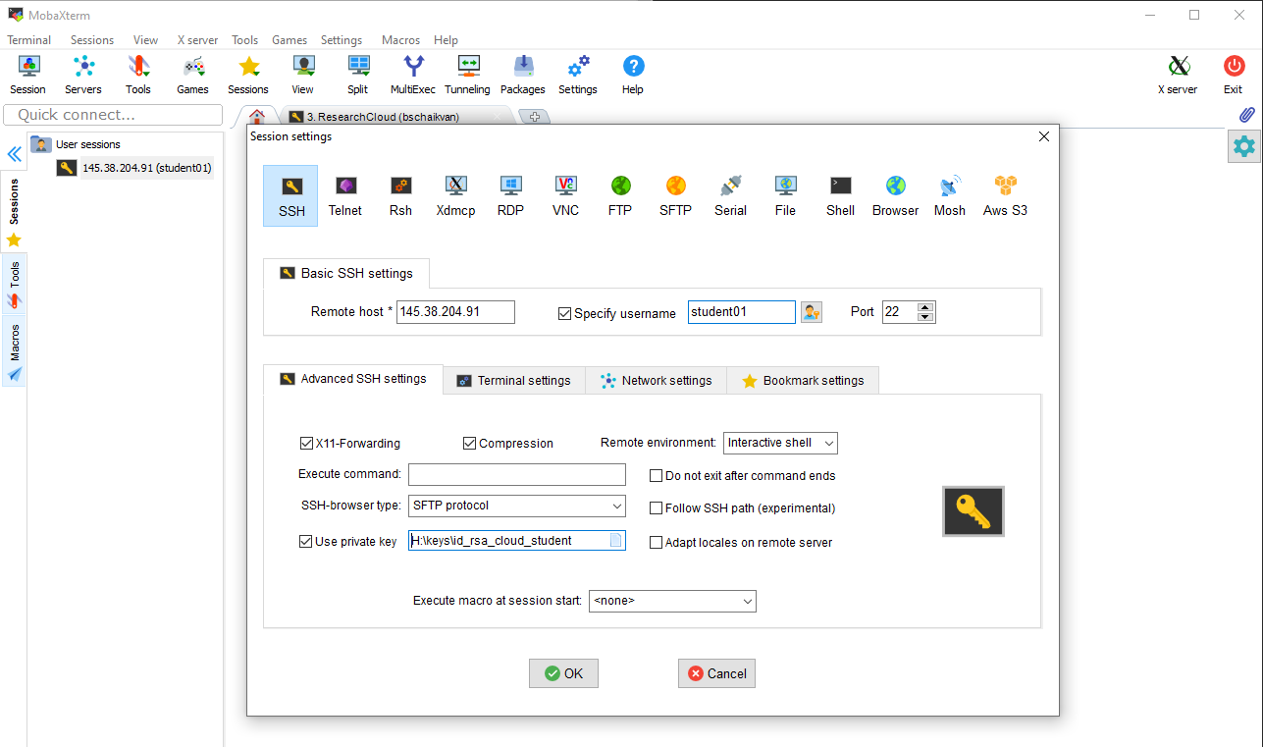Image resolution: width=1263 pixels, height=747 pixels.
Task: Click the blue gear side button
Action: coord(1244,146)
